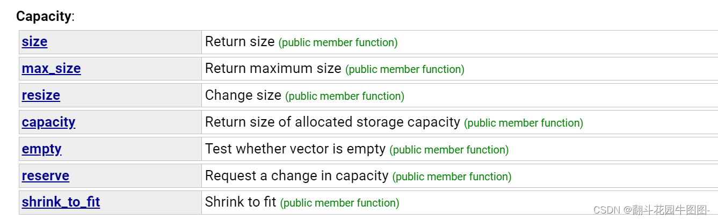
Task: Click green 'public member function' label beside max_size
Action: [x=405, y=69]
